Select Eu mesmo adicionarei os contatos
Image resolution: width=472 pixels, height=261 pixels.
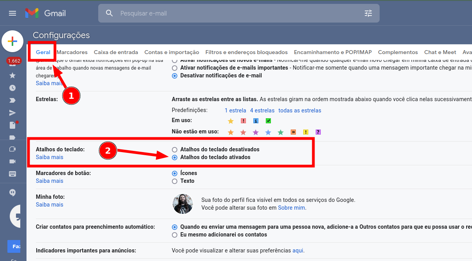coord(175,235)
